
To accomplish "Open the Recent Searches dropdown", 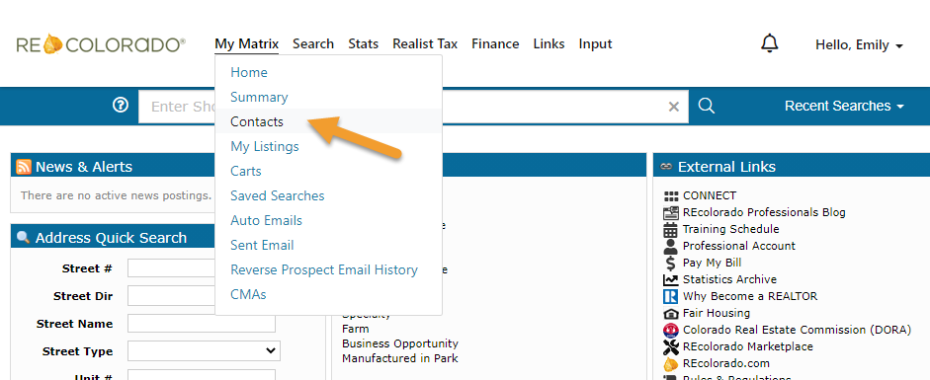I will point(844,106).
